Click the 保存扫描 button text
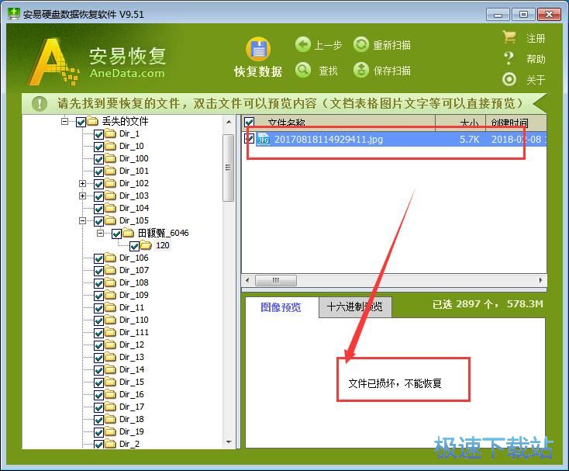This screenshot has width=569, height=471. (392, 71)
